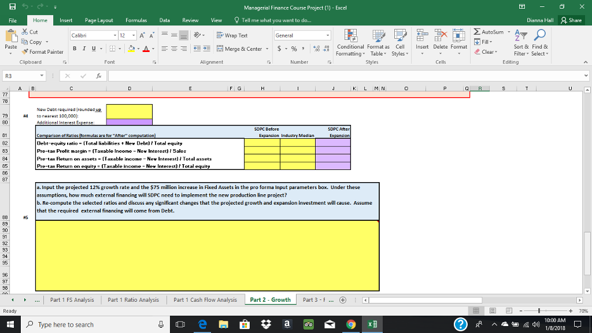Apply the red font color
This screenshot has height=333, width=592.
[x=146, y=49]
